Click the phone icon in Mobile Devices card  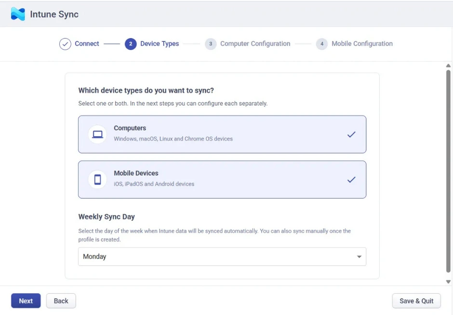click(x=98, y=180)
